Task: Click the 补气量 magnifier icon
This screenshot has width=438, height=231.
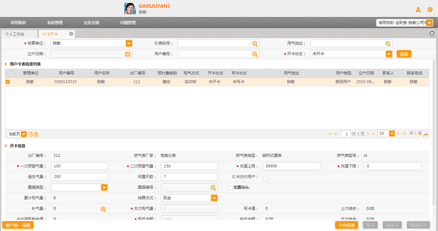Action: tap(103, 209)
